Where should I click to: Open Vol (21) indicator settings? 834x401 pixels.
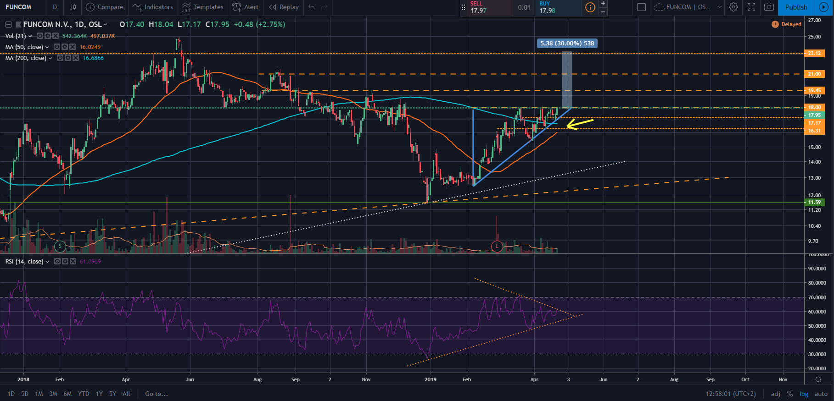(48, 36)
